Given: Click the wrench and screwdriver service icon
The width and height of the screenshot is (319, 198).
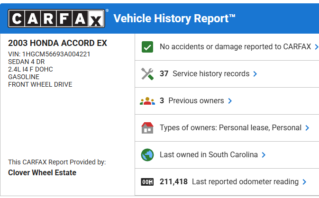Looking at the screenshot, I should (147, 74).
